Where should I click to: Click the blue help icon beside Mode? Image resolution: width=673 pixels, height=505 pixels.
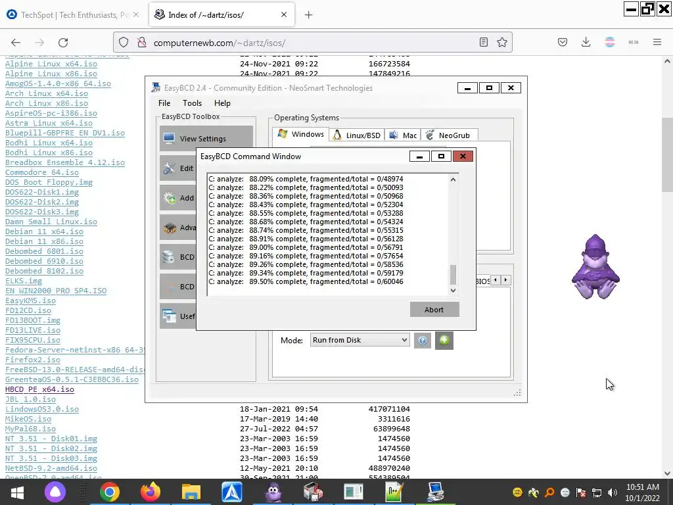(x=423, y=341)
